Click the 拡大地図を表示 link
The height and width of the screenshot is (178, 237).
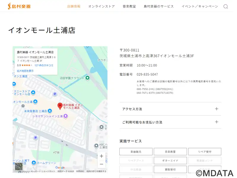click(x=25, y=71)
